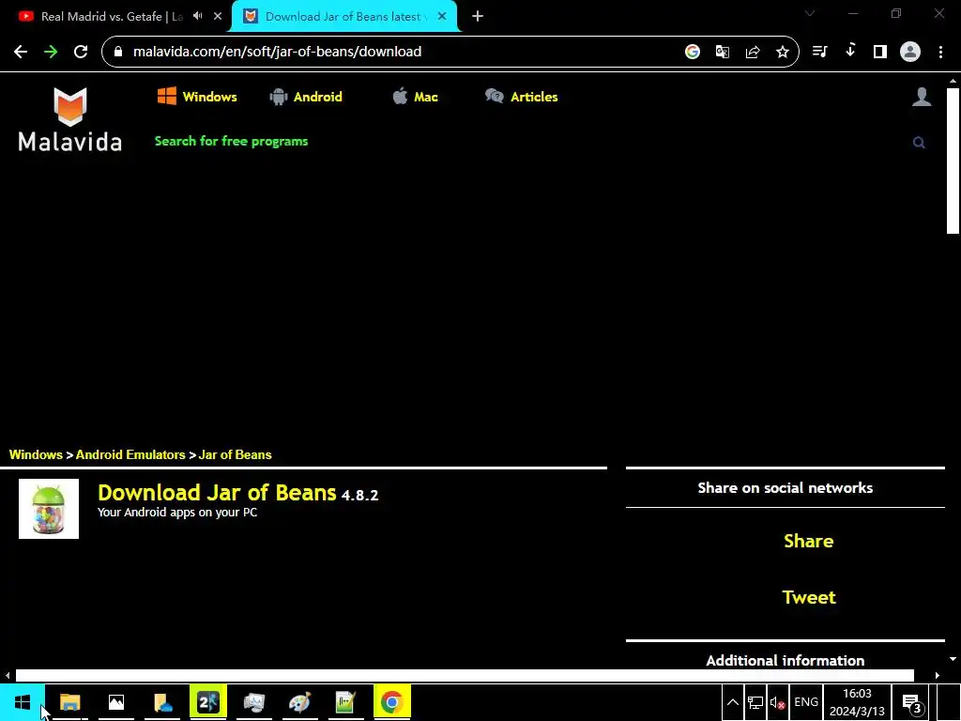Open Malavida user account icon
961x721 pixels.
[x=922, y=97]
